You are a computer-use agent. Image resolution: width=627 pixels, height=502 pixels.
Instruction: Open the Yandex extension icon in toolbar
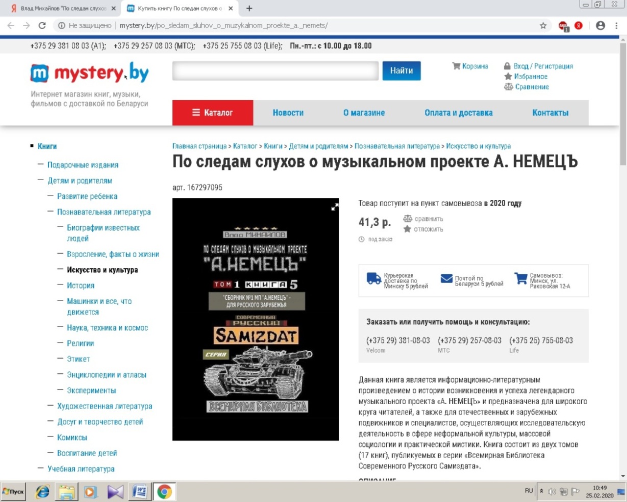[x=579, y=26]
